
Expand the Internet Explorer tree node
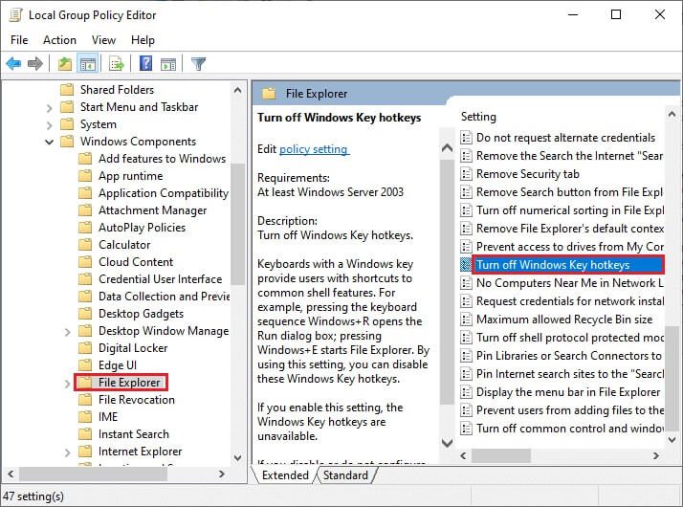(68, 452)
